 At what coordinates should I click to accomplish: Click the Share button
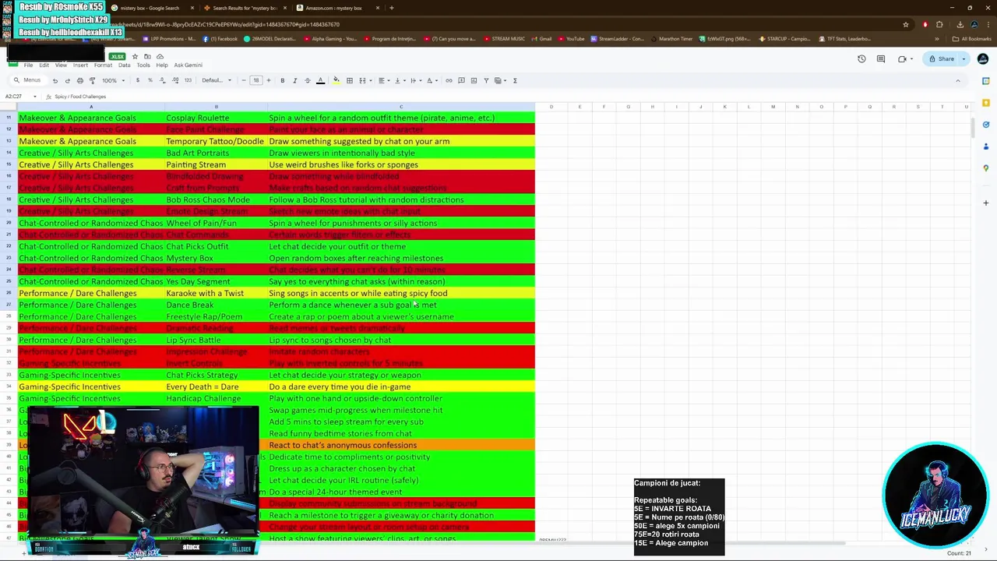point(941,59)
